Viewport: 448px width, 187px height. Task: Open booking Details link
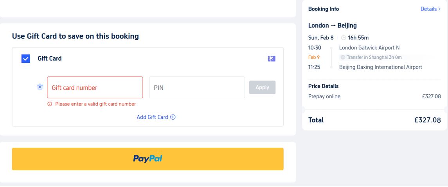point(428,9)
